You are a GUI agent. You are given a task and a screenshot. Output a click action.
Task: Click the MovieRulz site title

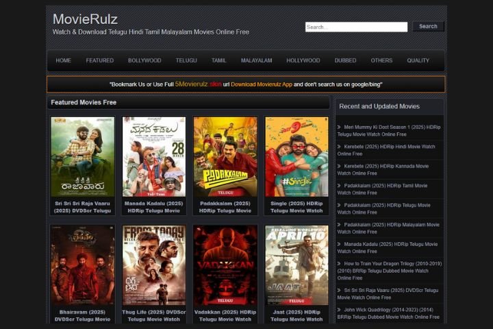85,19
